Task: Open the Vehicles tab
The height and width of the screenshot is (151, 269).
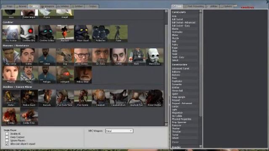Action: (63, 6)
